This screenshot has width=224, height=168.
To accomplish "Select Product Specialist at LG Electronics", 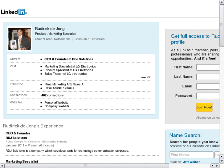I will [x=69, y=70].
